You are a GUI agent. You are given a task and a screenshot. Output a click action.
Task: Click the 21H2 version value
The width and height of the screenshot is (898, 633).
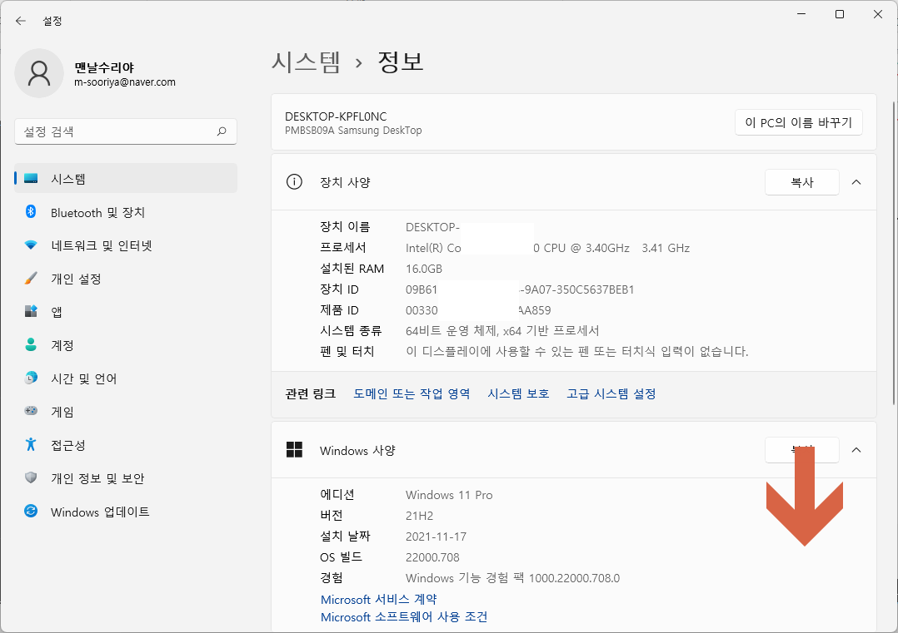(419, 516)
